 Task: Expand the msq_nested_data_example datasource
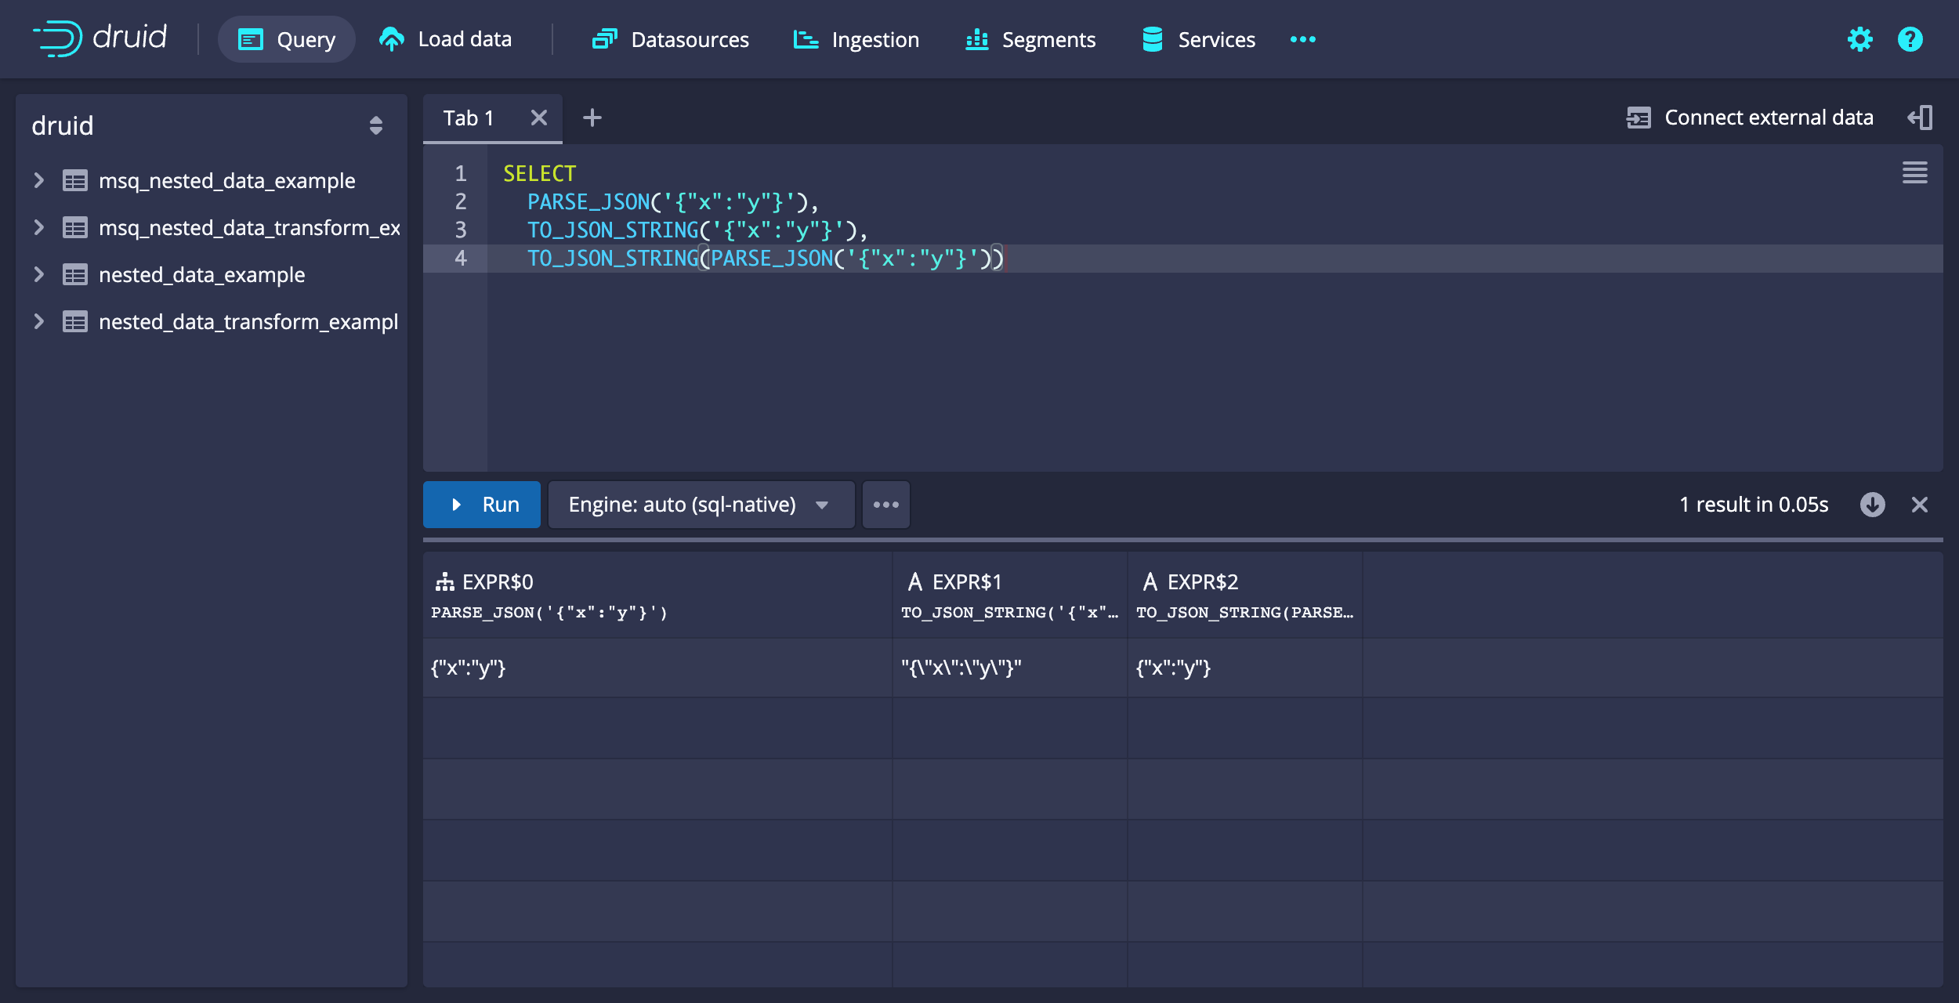[x=38, y=180]
